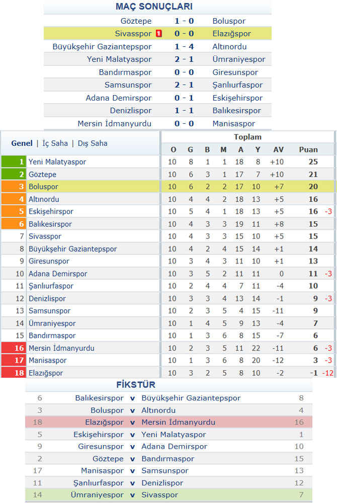Click the Puan column header
Screen dimensions: 337x503
click(x=308, y=150)
